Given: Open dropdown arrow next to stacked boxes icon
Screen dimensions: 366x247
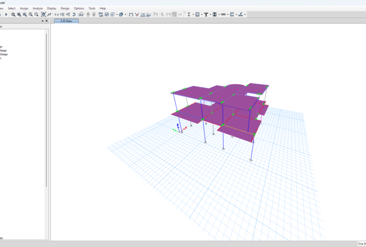Looking at the screenshot, I should 125,15.
